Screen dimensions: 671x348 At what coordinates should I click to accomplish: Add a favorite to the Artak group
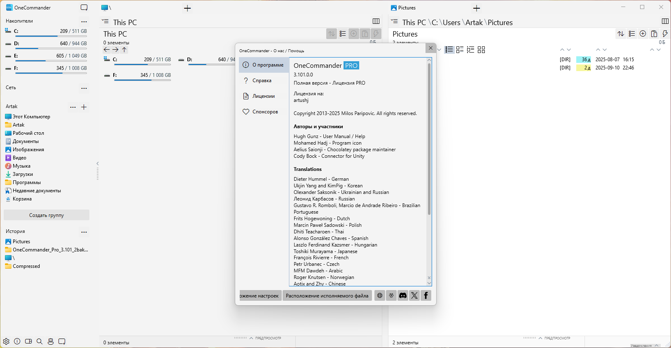pos(84,107)
